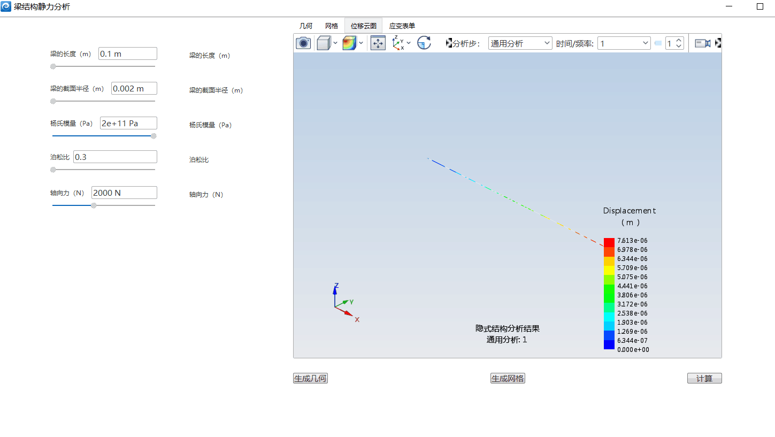Image resolution: width=775 pixels, height=437 pixels.
Task: Click the 计算 button
Action: pyautogui.click(x=704, y=378)
